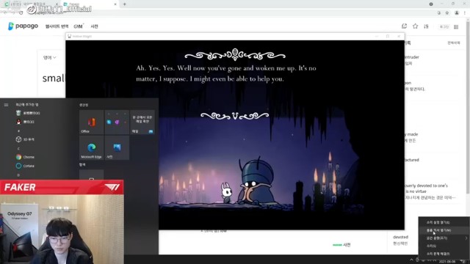The width and height of the screenshot is (470, 264).
Task: Click the tile group header (생산성)
Action: tap(84, 105)
